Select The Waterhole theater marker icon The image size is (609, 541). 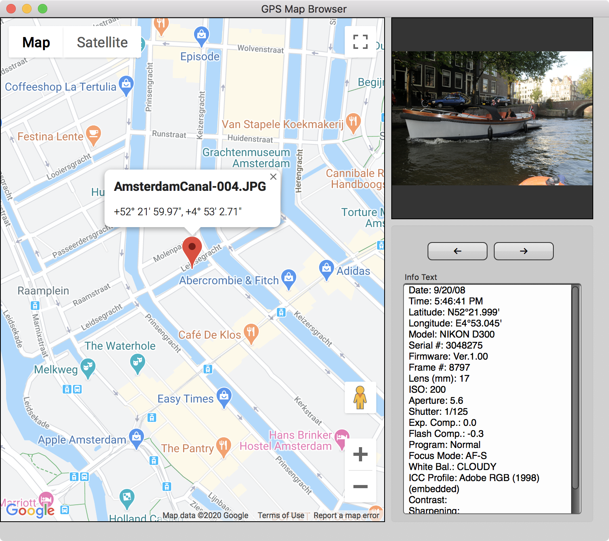[137, 364]
